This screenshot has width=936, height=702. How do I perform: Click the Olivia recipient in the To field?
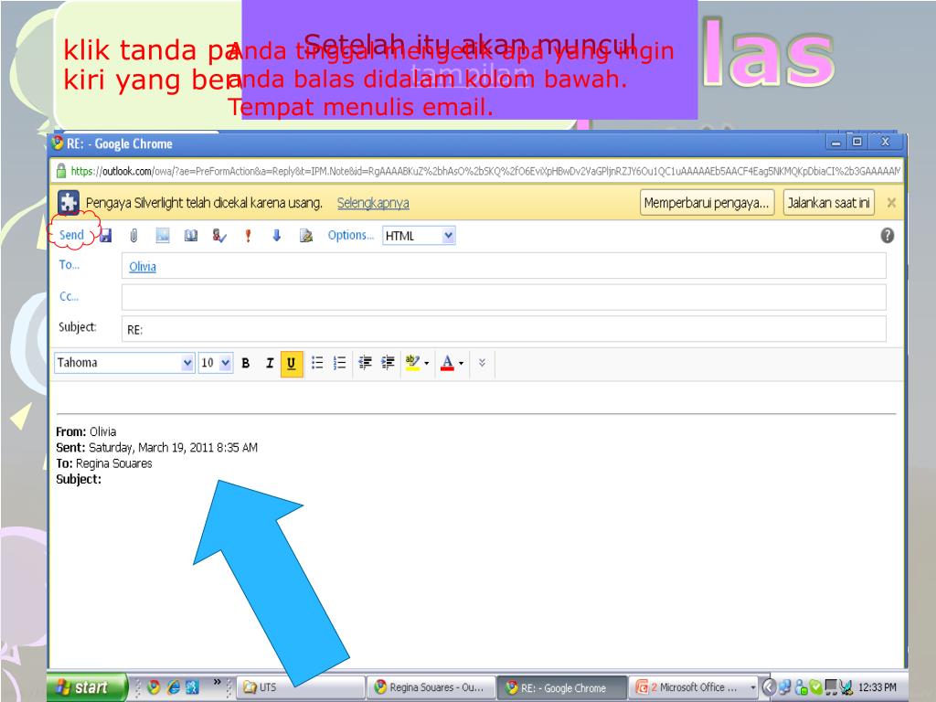pyautogui.click(x=143, y=267)
